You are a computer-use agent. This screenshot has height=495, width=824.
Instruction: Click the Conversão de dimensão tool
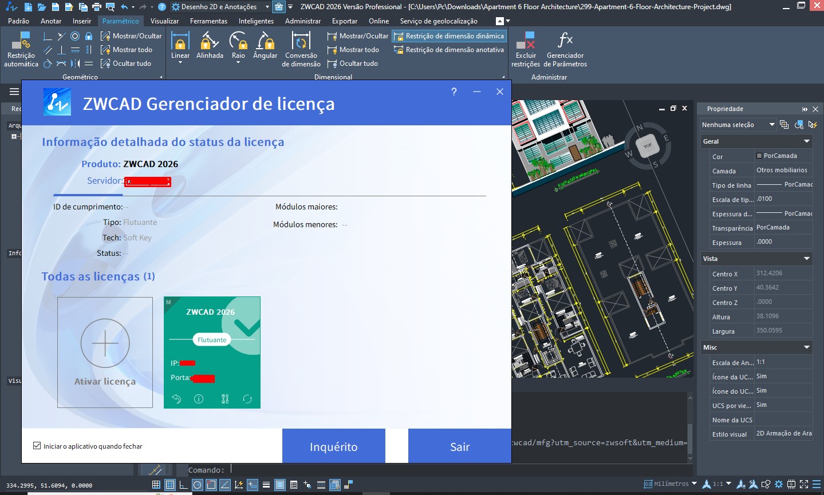click(301, 50)
